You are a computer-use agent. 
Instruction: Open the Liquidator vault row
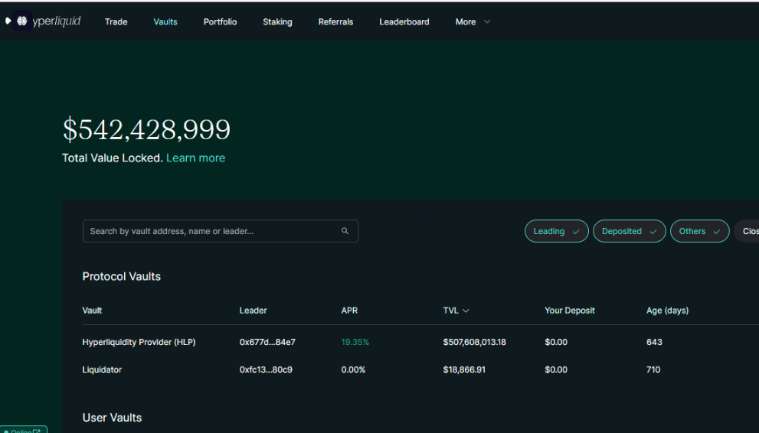[x=420, y=370]
